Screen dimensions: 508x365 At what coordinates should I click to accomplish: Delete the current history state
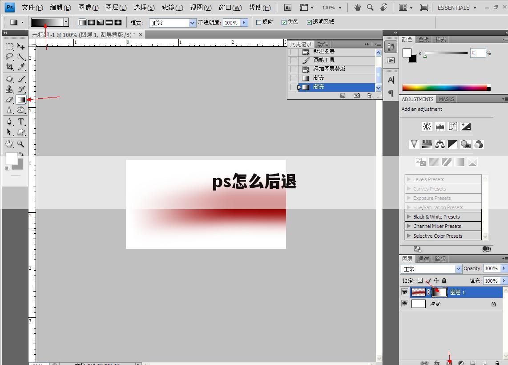[369, 95]
